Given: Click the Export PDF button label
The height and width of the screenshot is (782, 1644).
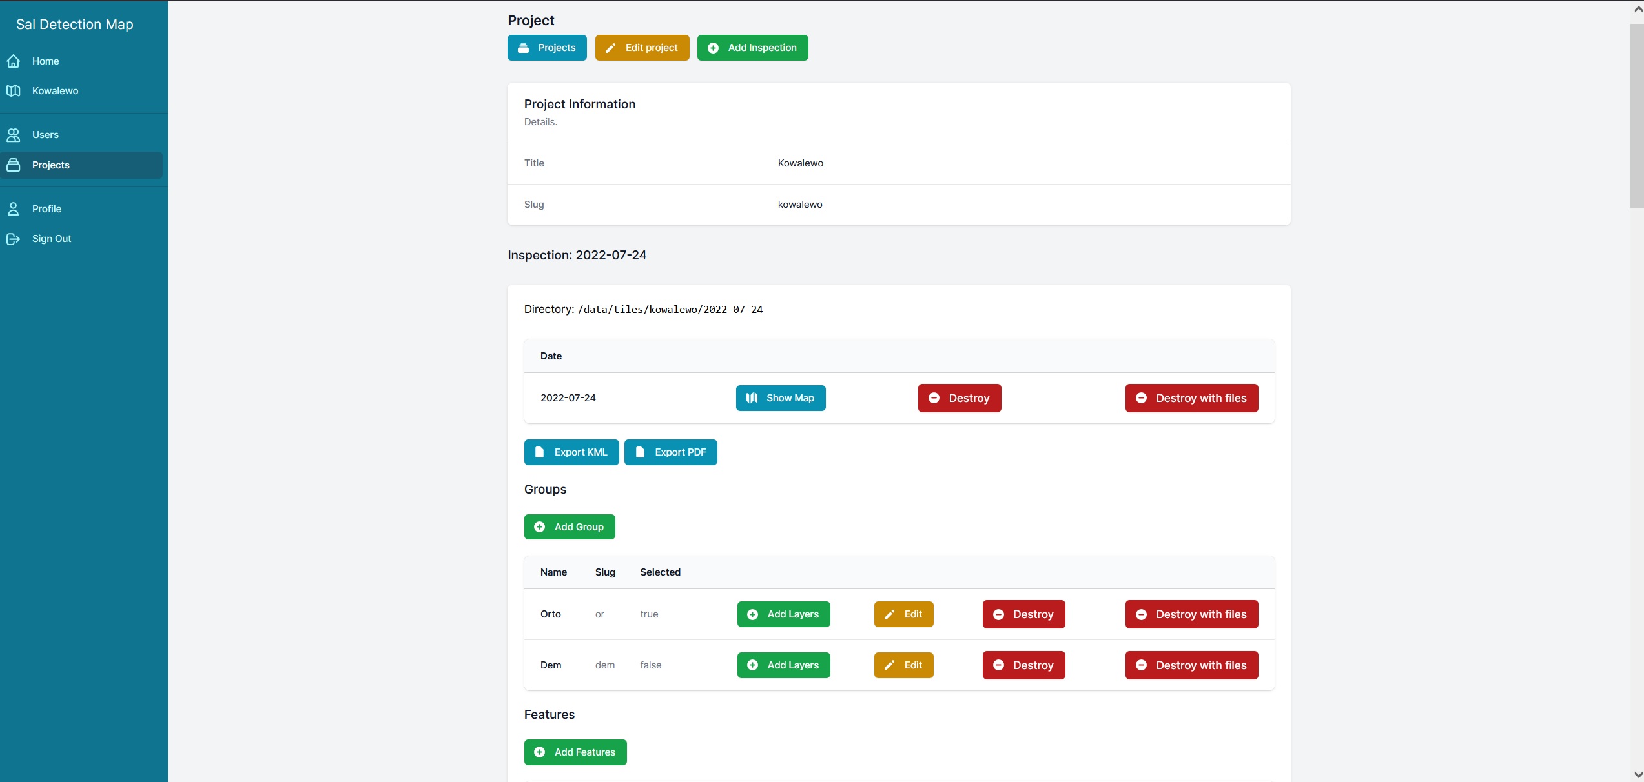Looking at the screenshot, I should (x=681, y=452).
